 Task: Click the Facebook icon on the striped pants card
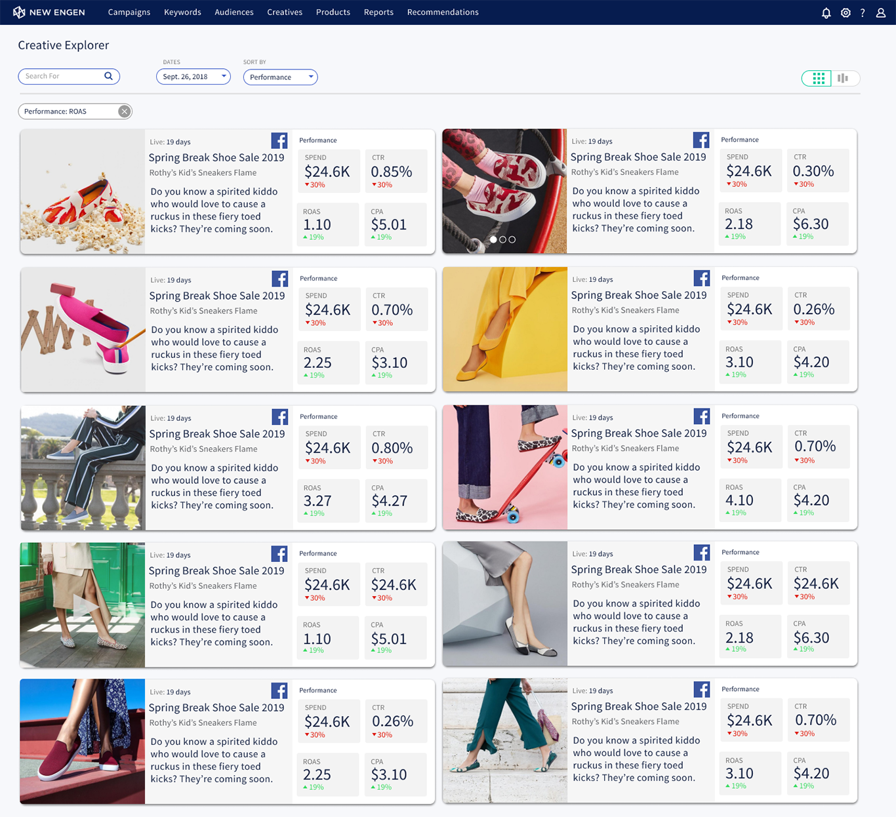coord(280,418)
